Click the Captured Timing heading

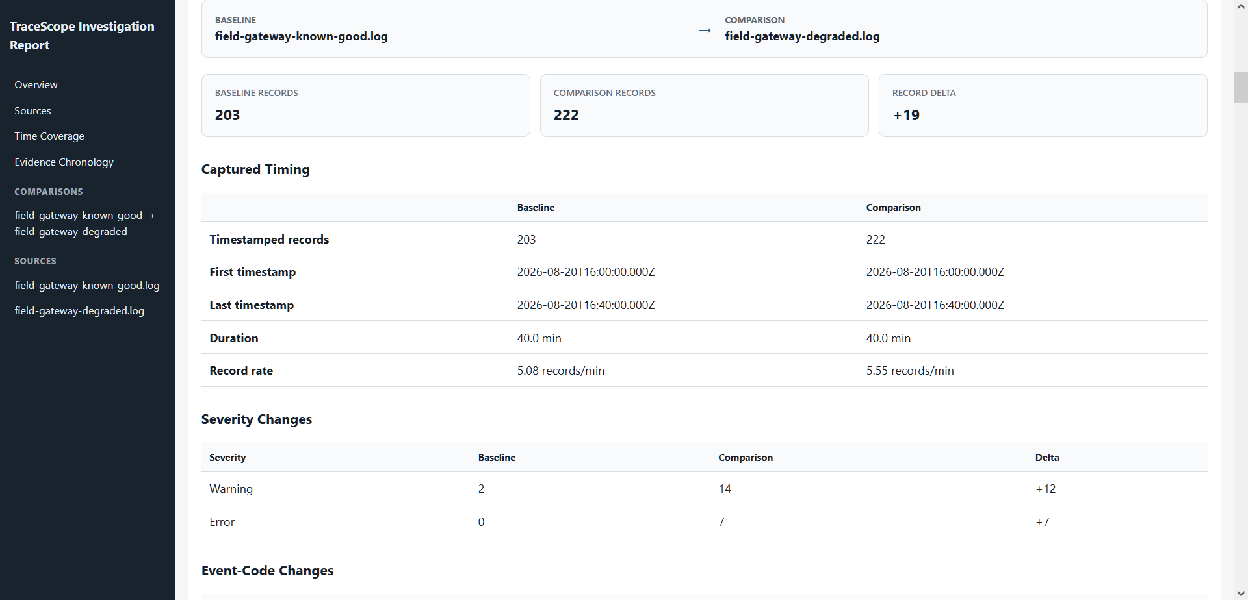tap(255, 169)
